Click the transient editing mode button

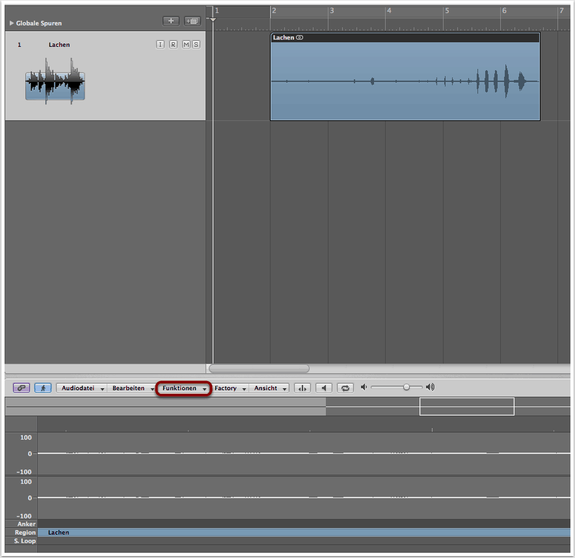click(302, 388)
